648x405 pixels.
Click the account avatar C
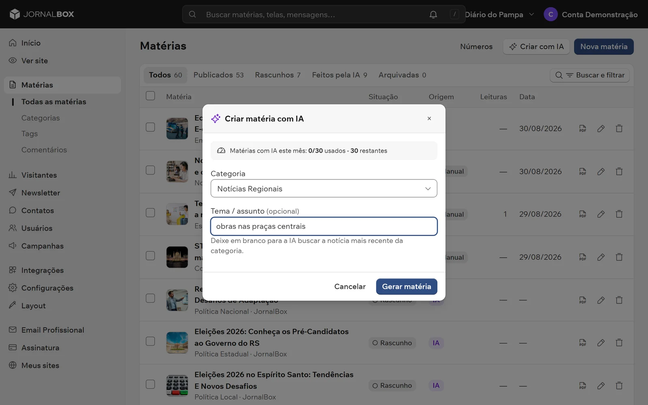tap(550, 14)
